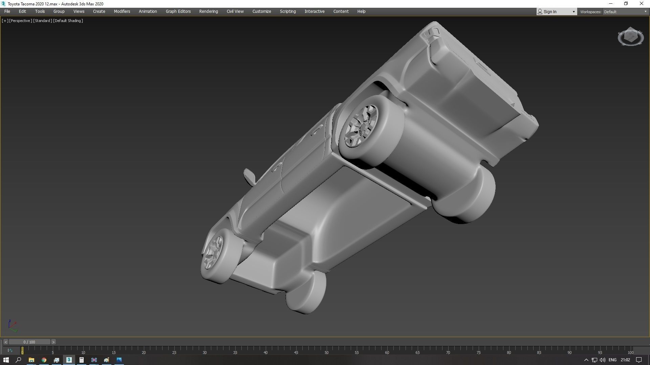The width and height of the screenshot is (650, 365).
Task: Open the Group menu
Action: [59, 11]
